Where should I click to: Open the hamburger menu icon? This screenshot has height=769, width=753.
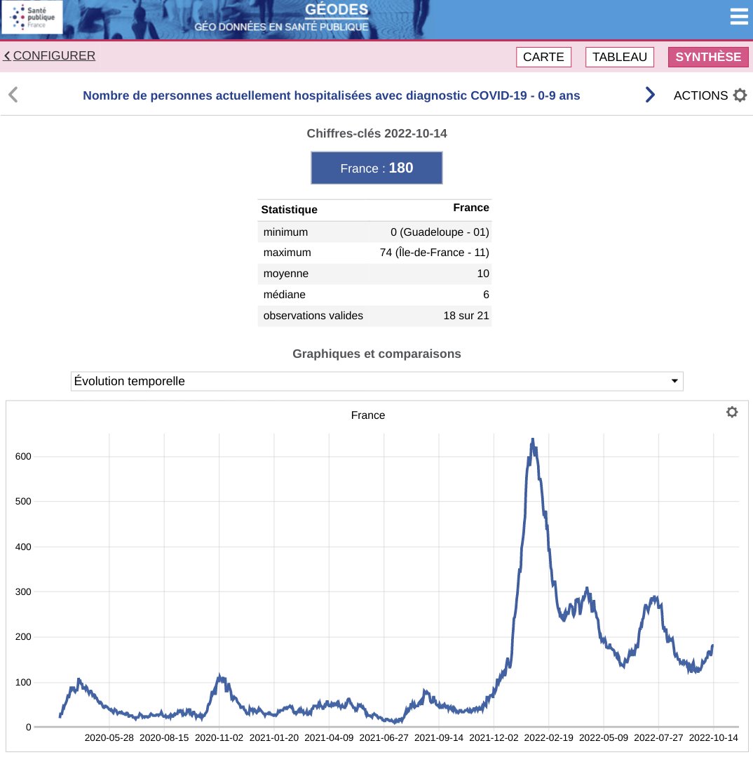(x=739, y=17)
